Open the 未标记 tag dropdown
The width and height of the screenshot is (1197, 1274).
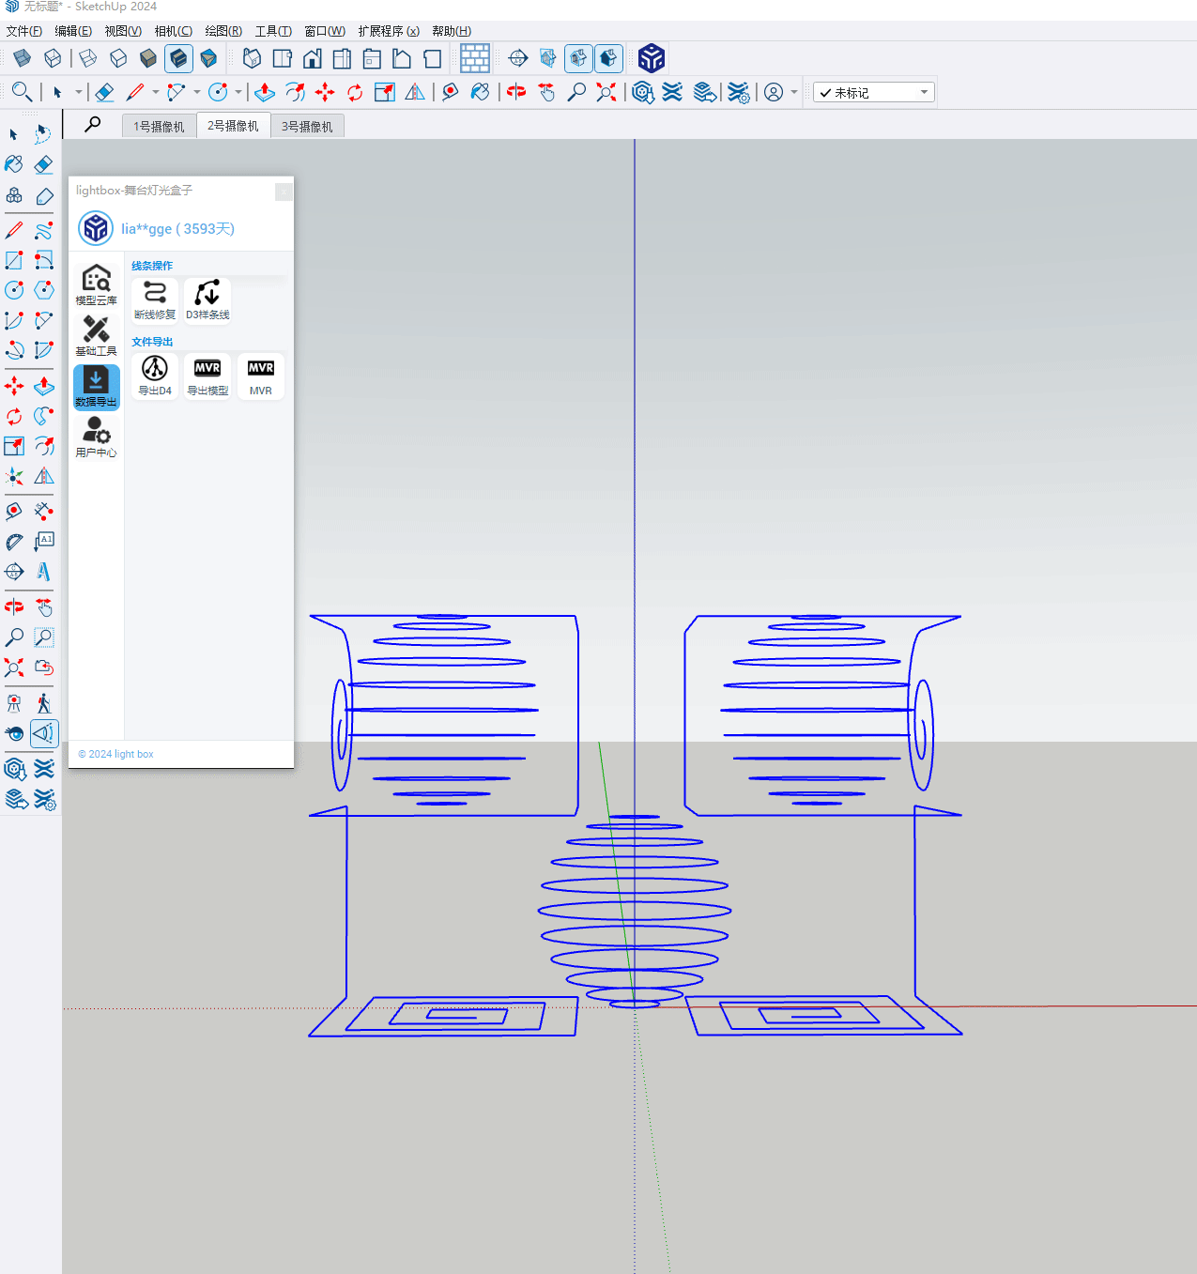[x=873, y=92]
